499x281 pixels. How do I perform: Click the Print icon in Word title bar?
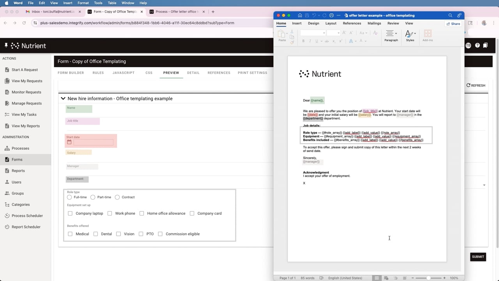pyautogui.click(x=331, y=16)
